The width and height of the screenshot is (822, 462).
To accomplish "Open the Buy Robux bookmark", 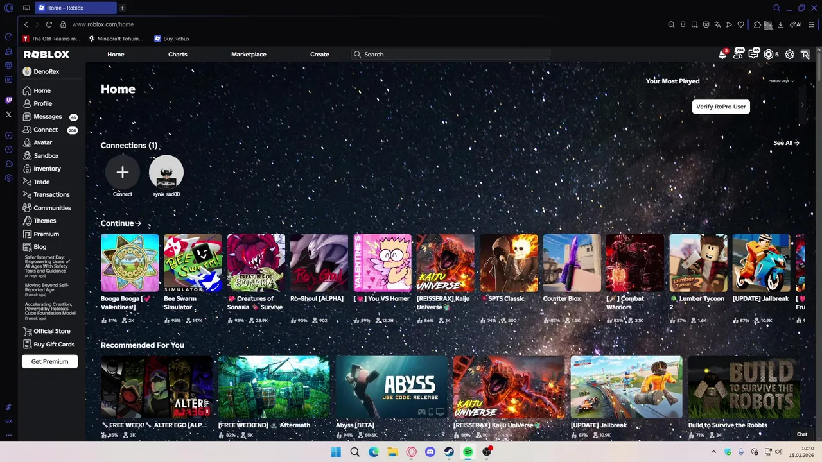I will 171,38.
